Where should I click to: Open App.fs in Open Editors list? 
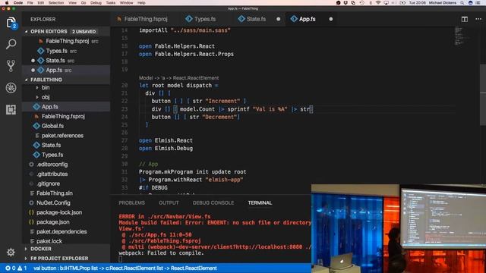(54, 70)
